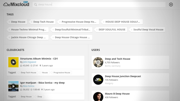Click 'Hungary' location text
Screen dimensions: 180x101
point(109,83)
